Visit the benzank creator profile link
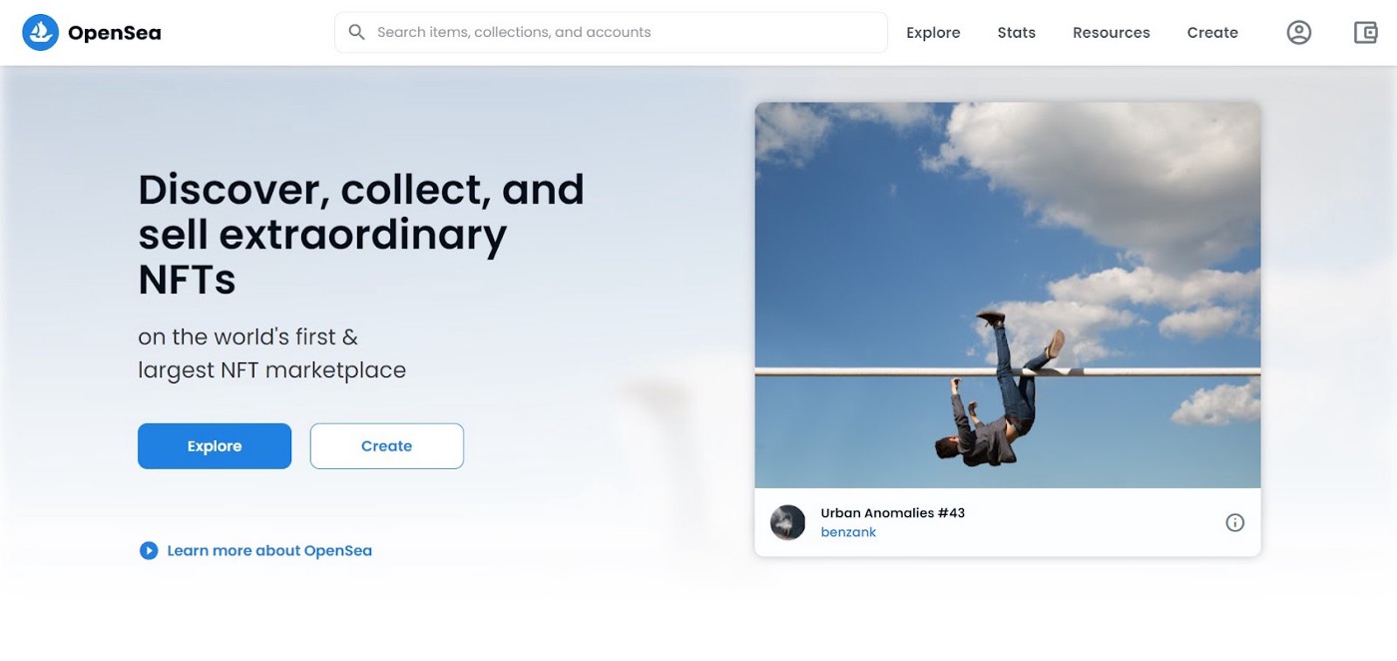1397x661 pixels. click(848, 532)
